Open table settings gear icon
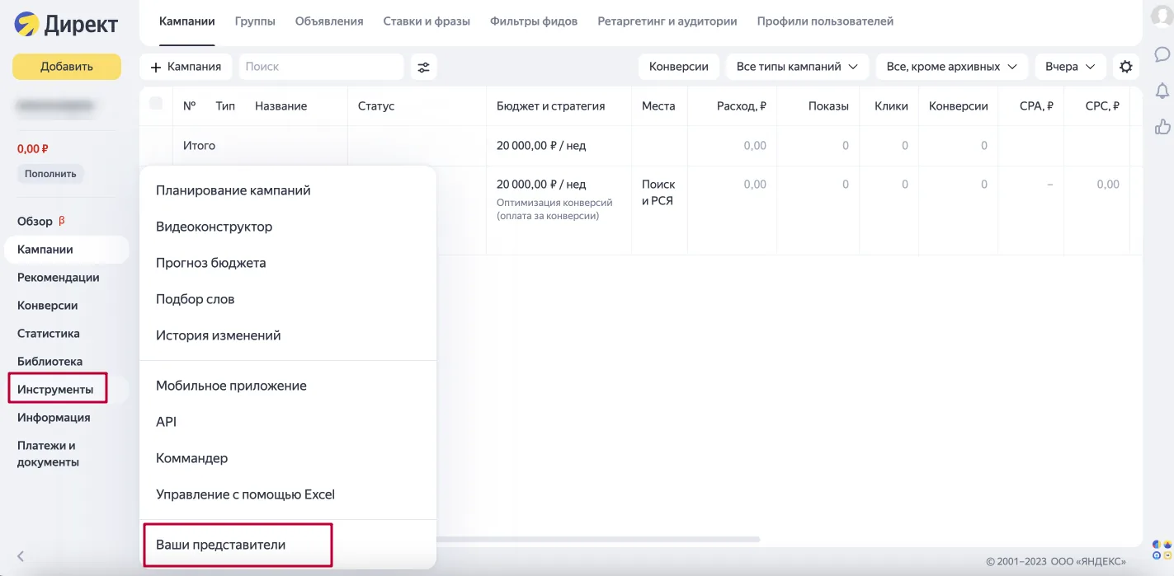The height and width of the screenshot is (576, 1174). pyautogui.click(x=1125, y=67)
